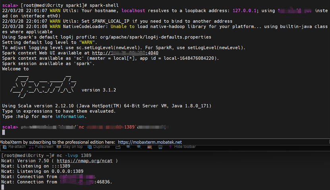Click the zoom out magnifier icon
Viewport: 330px width, 190px height.
point(139,147)
